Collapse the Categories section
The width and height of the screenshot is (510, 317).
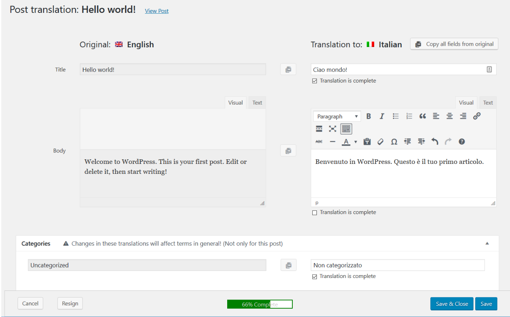[x=488, y=244]
